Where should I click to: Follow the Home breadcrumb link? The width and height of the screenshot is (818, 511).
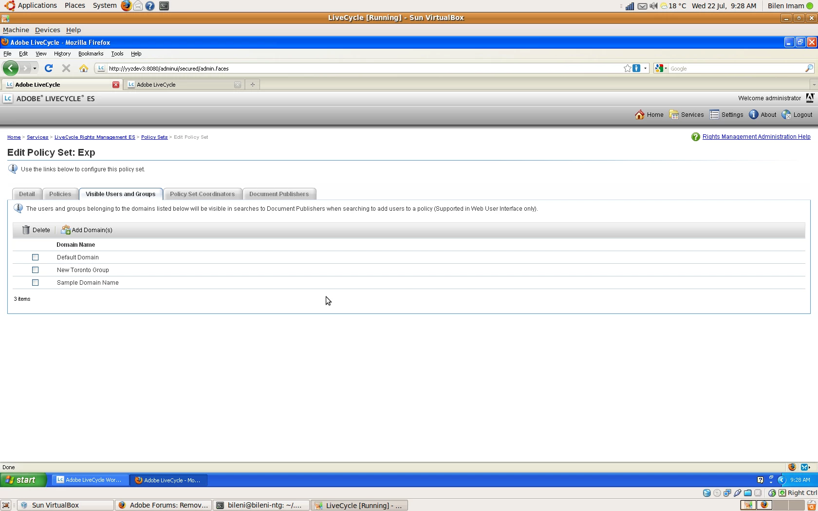[14, 137]
